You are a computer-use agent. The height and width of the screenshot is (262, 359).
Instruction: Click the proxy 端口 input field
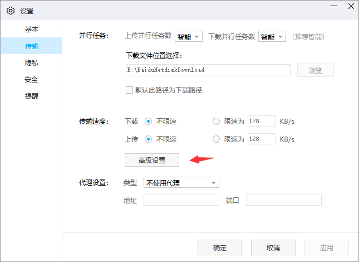click(x=283, y=200)
